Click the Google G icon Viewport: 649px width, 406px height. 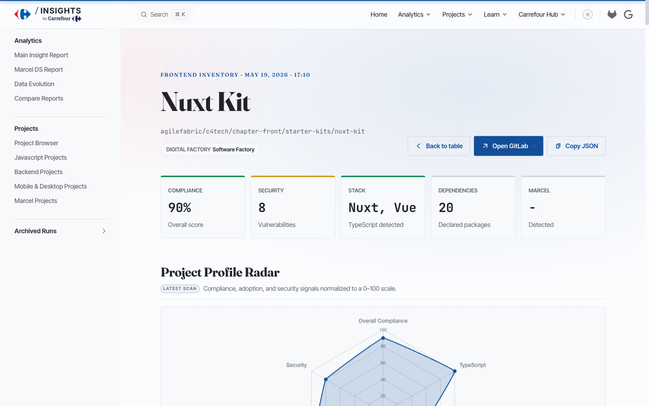coord(628,14)
